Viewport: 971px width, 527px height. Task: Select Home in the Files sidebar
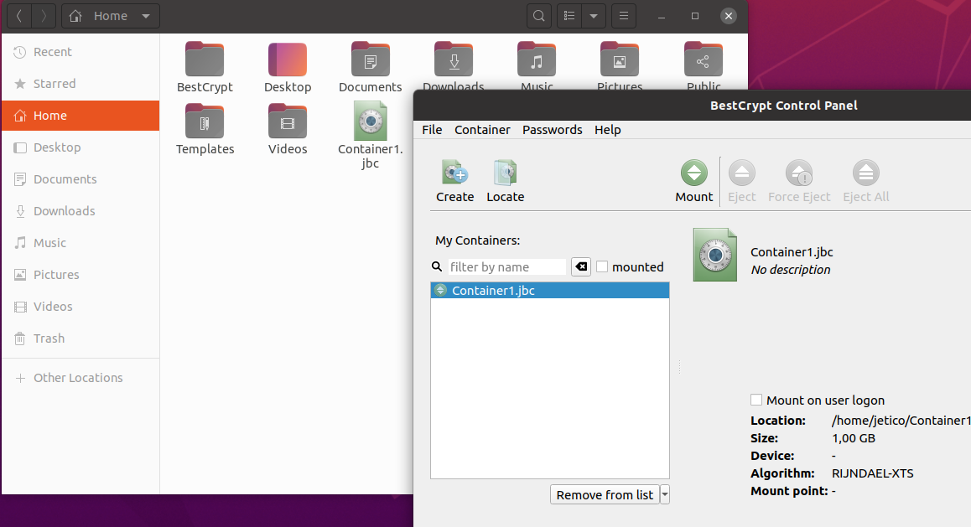point(80,116)
